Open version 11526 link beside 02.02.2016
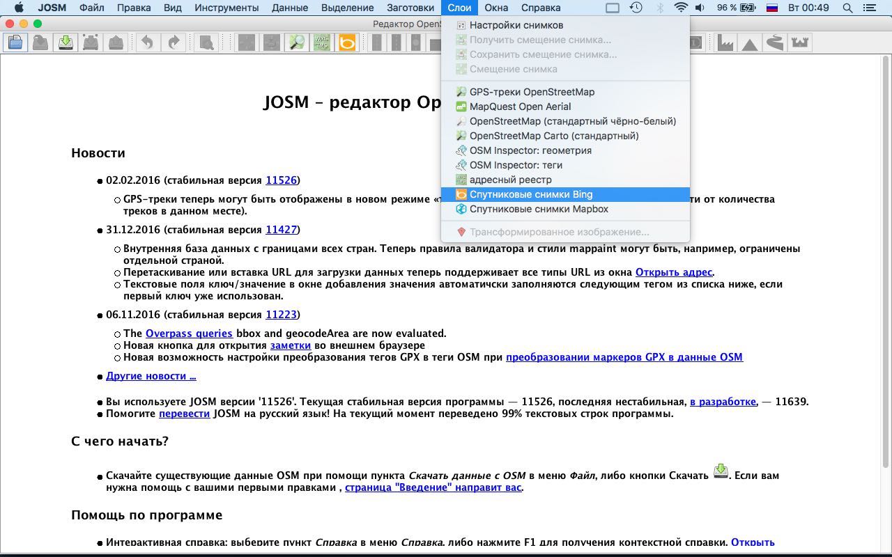Screen dimensions: 892x557 [x=281, y=180]
